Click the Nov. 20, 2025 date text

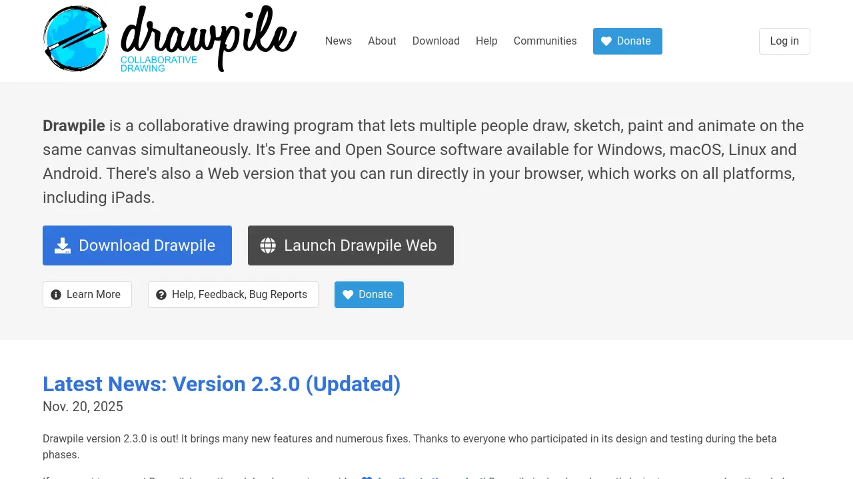83,406
